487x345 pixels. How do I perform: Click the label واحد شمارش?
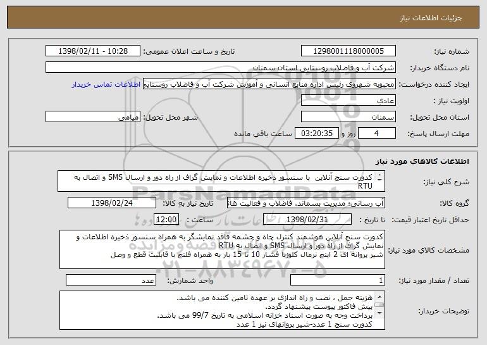coord(190,280)
